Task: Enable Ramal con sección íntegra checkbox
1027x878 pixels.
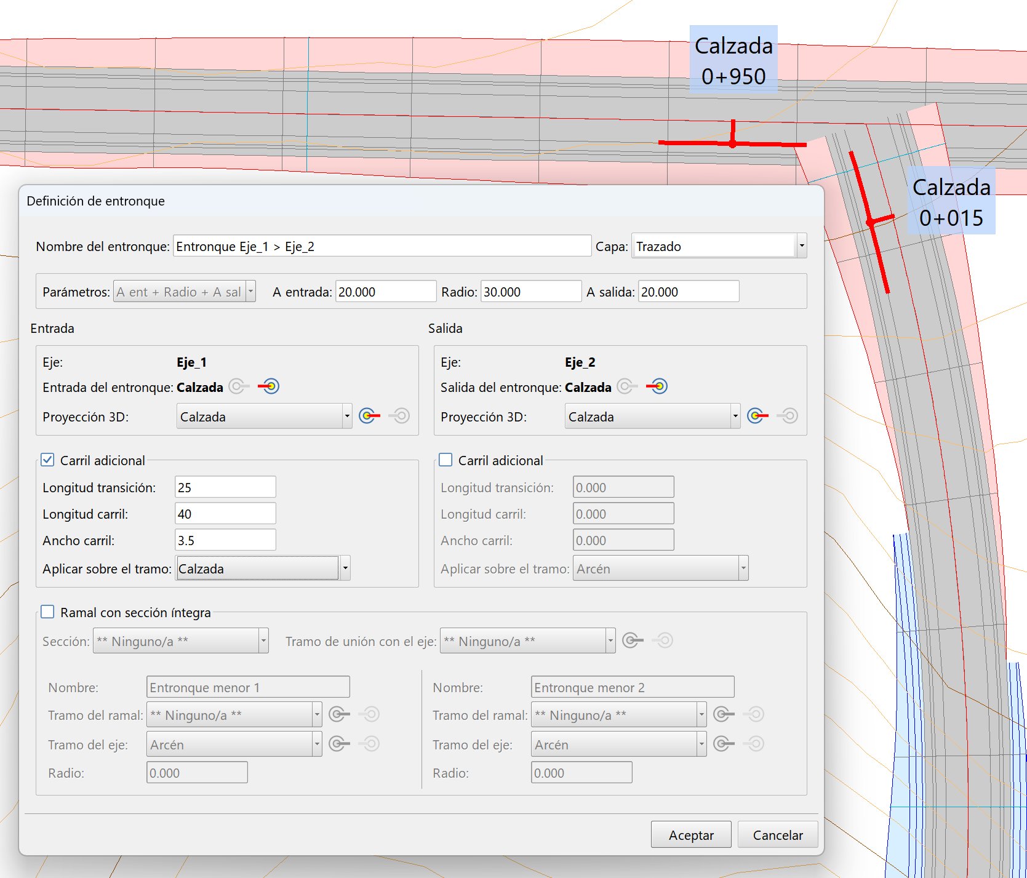Action: click(x=47, y=612)
